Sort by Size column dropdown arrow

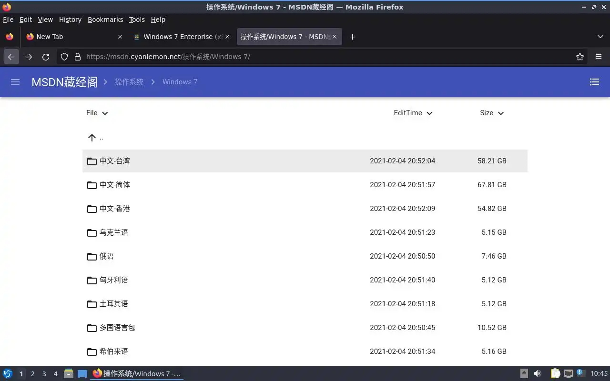500,113
